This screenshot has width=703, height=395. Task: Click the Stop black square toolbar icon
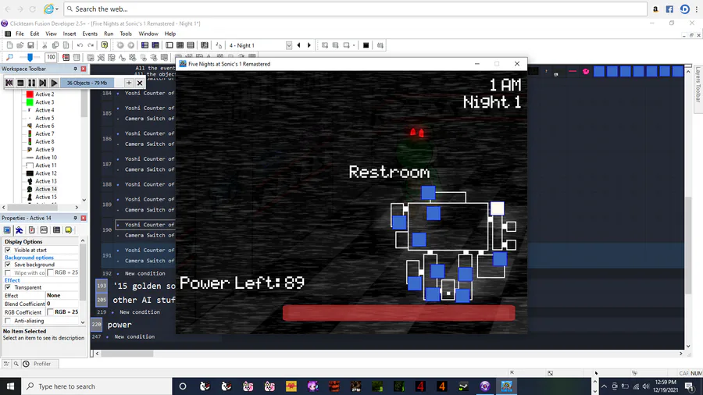tap(366, 45)
